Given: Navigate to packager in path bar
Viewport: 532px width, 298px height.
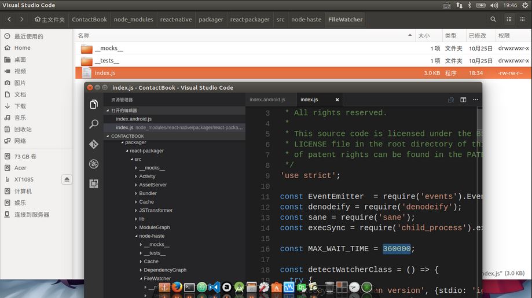Looking at the screenshot, I should [x=211, y=19].
